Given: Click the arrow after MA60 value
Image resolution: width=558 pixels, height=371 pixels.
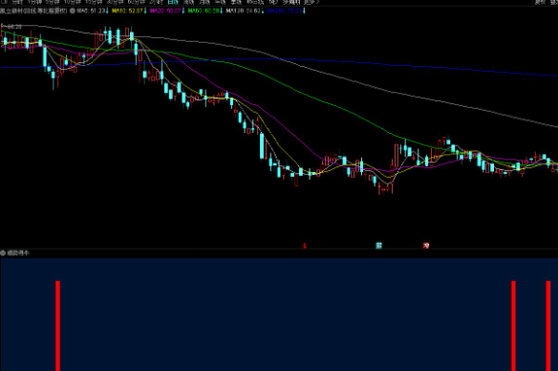Looking at the screenshot, I should click(x=222, y=11).
